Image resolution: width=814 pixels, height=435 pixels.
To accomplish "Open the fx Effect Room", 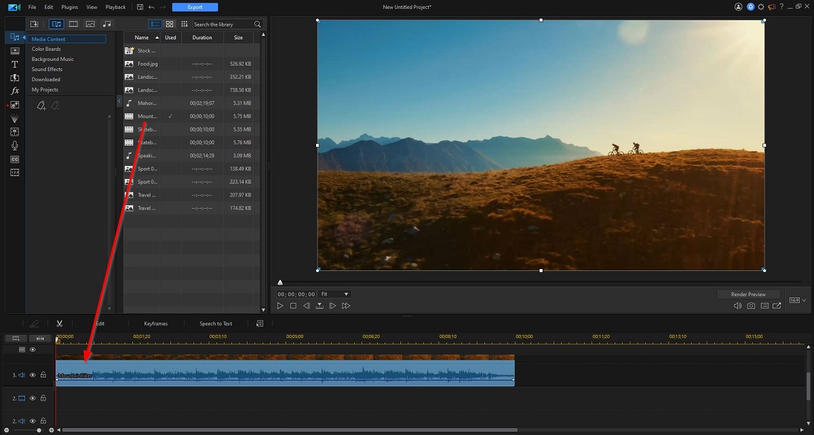I will point(15,91).
